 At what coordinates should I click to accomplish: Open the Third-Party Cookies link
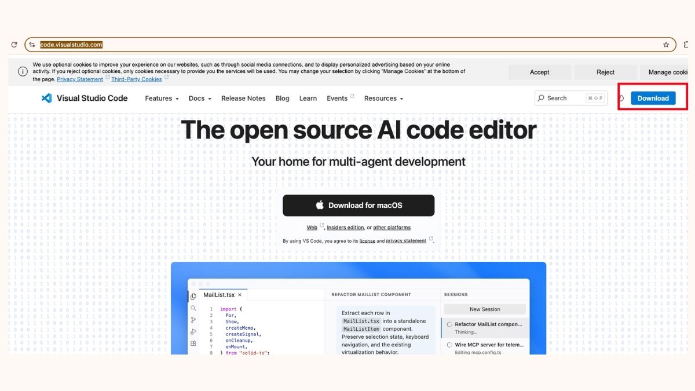(x=137, y=79)
